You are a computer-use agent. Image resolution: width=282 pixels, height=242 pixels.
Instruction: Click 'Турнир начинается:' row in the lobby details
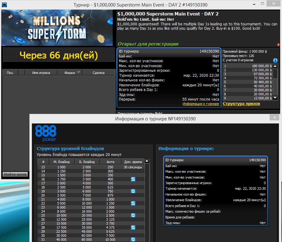169,75
